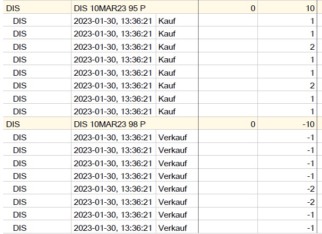This screenshot has height=234, width=322.
Task: Click DIS symbol in the 95 P header row
Action: (x=13, y=8)
